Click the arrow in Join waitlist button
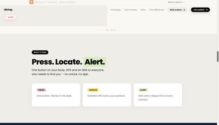219x125 pixels. (207, 10)
